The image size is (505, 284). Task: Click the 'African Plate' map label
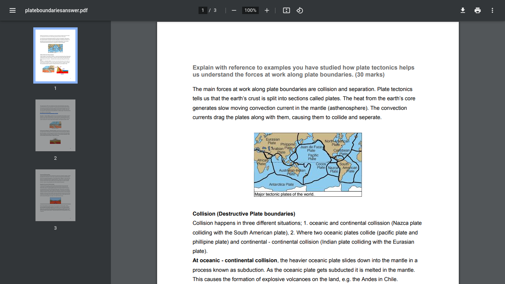262,162
